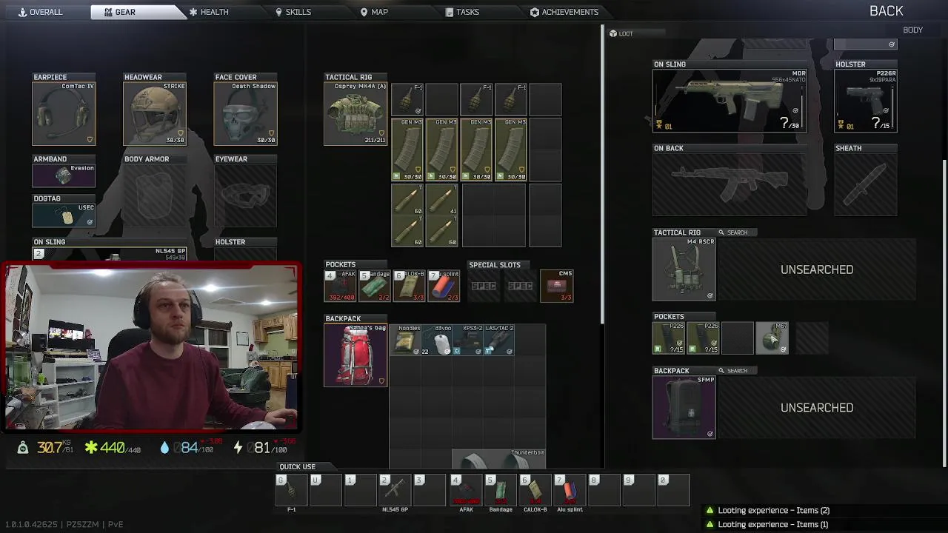Image resolution: width=948 pixels, height=533 pixels.
Task: Click empty quick use slot 9
Action: (639, 490)
